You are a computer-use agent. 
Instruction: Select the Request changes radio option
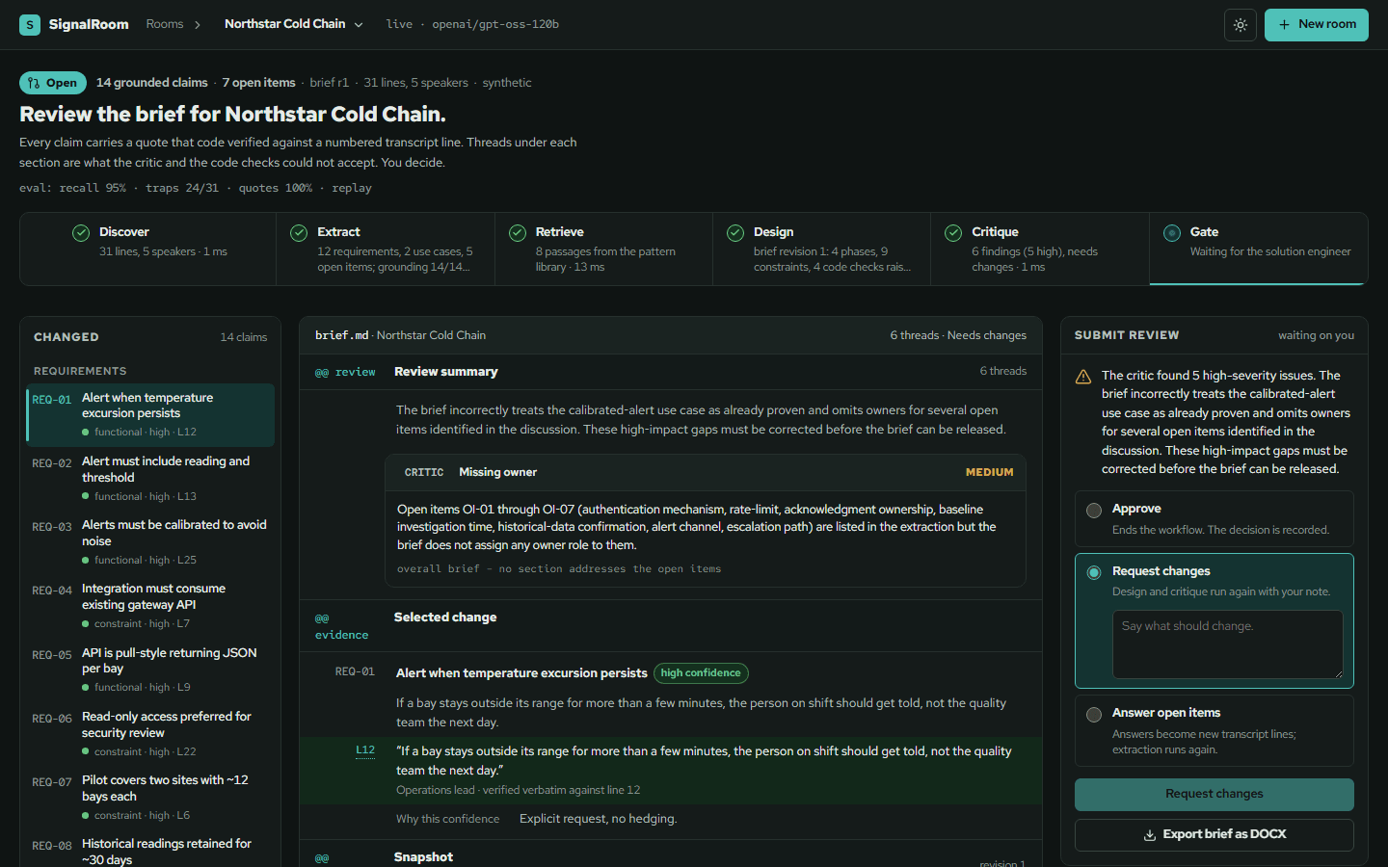point(1094,572)
